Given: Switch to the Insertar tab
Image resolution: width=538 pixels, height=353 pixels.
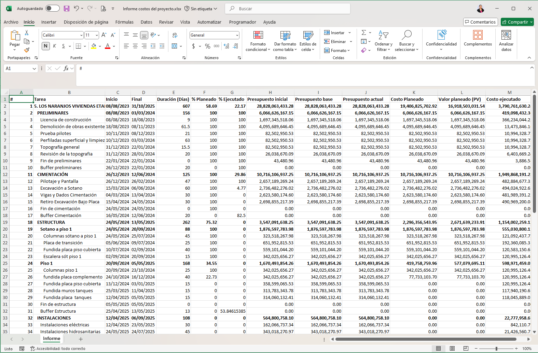Looking at the screenshot, I should pos(49,22).
